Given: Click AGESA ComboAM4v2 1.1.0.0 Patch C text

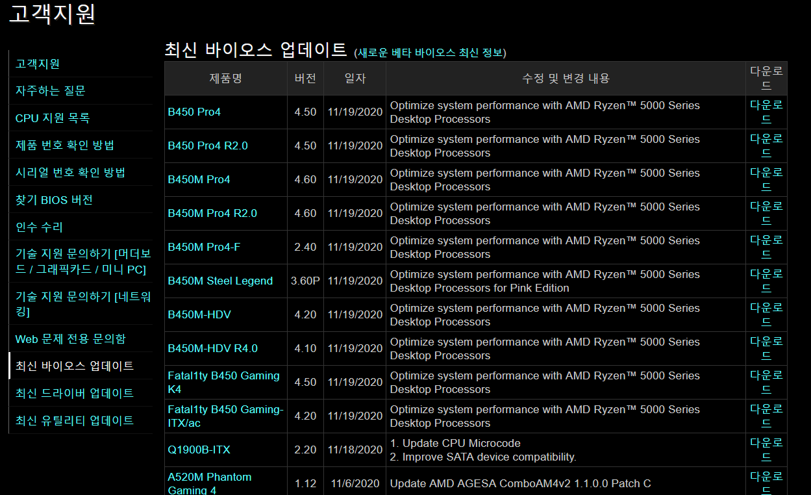Looking at the screenshot, I should [x=520, y=483].
